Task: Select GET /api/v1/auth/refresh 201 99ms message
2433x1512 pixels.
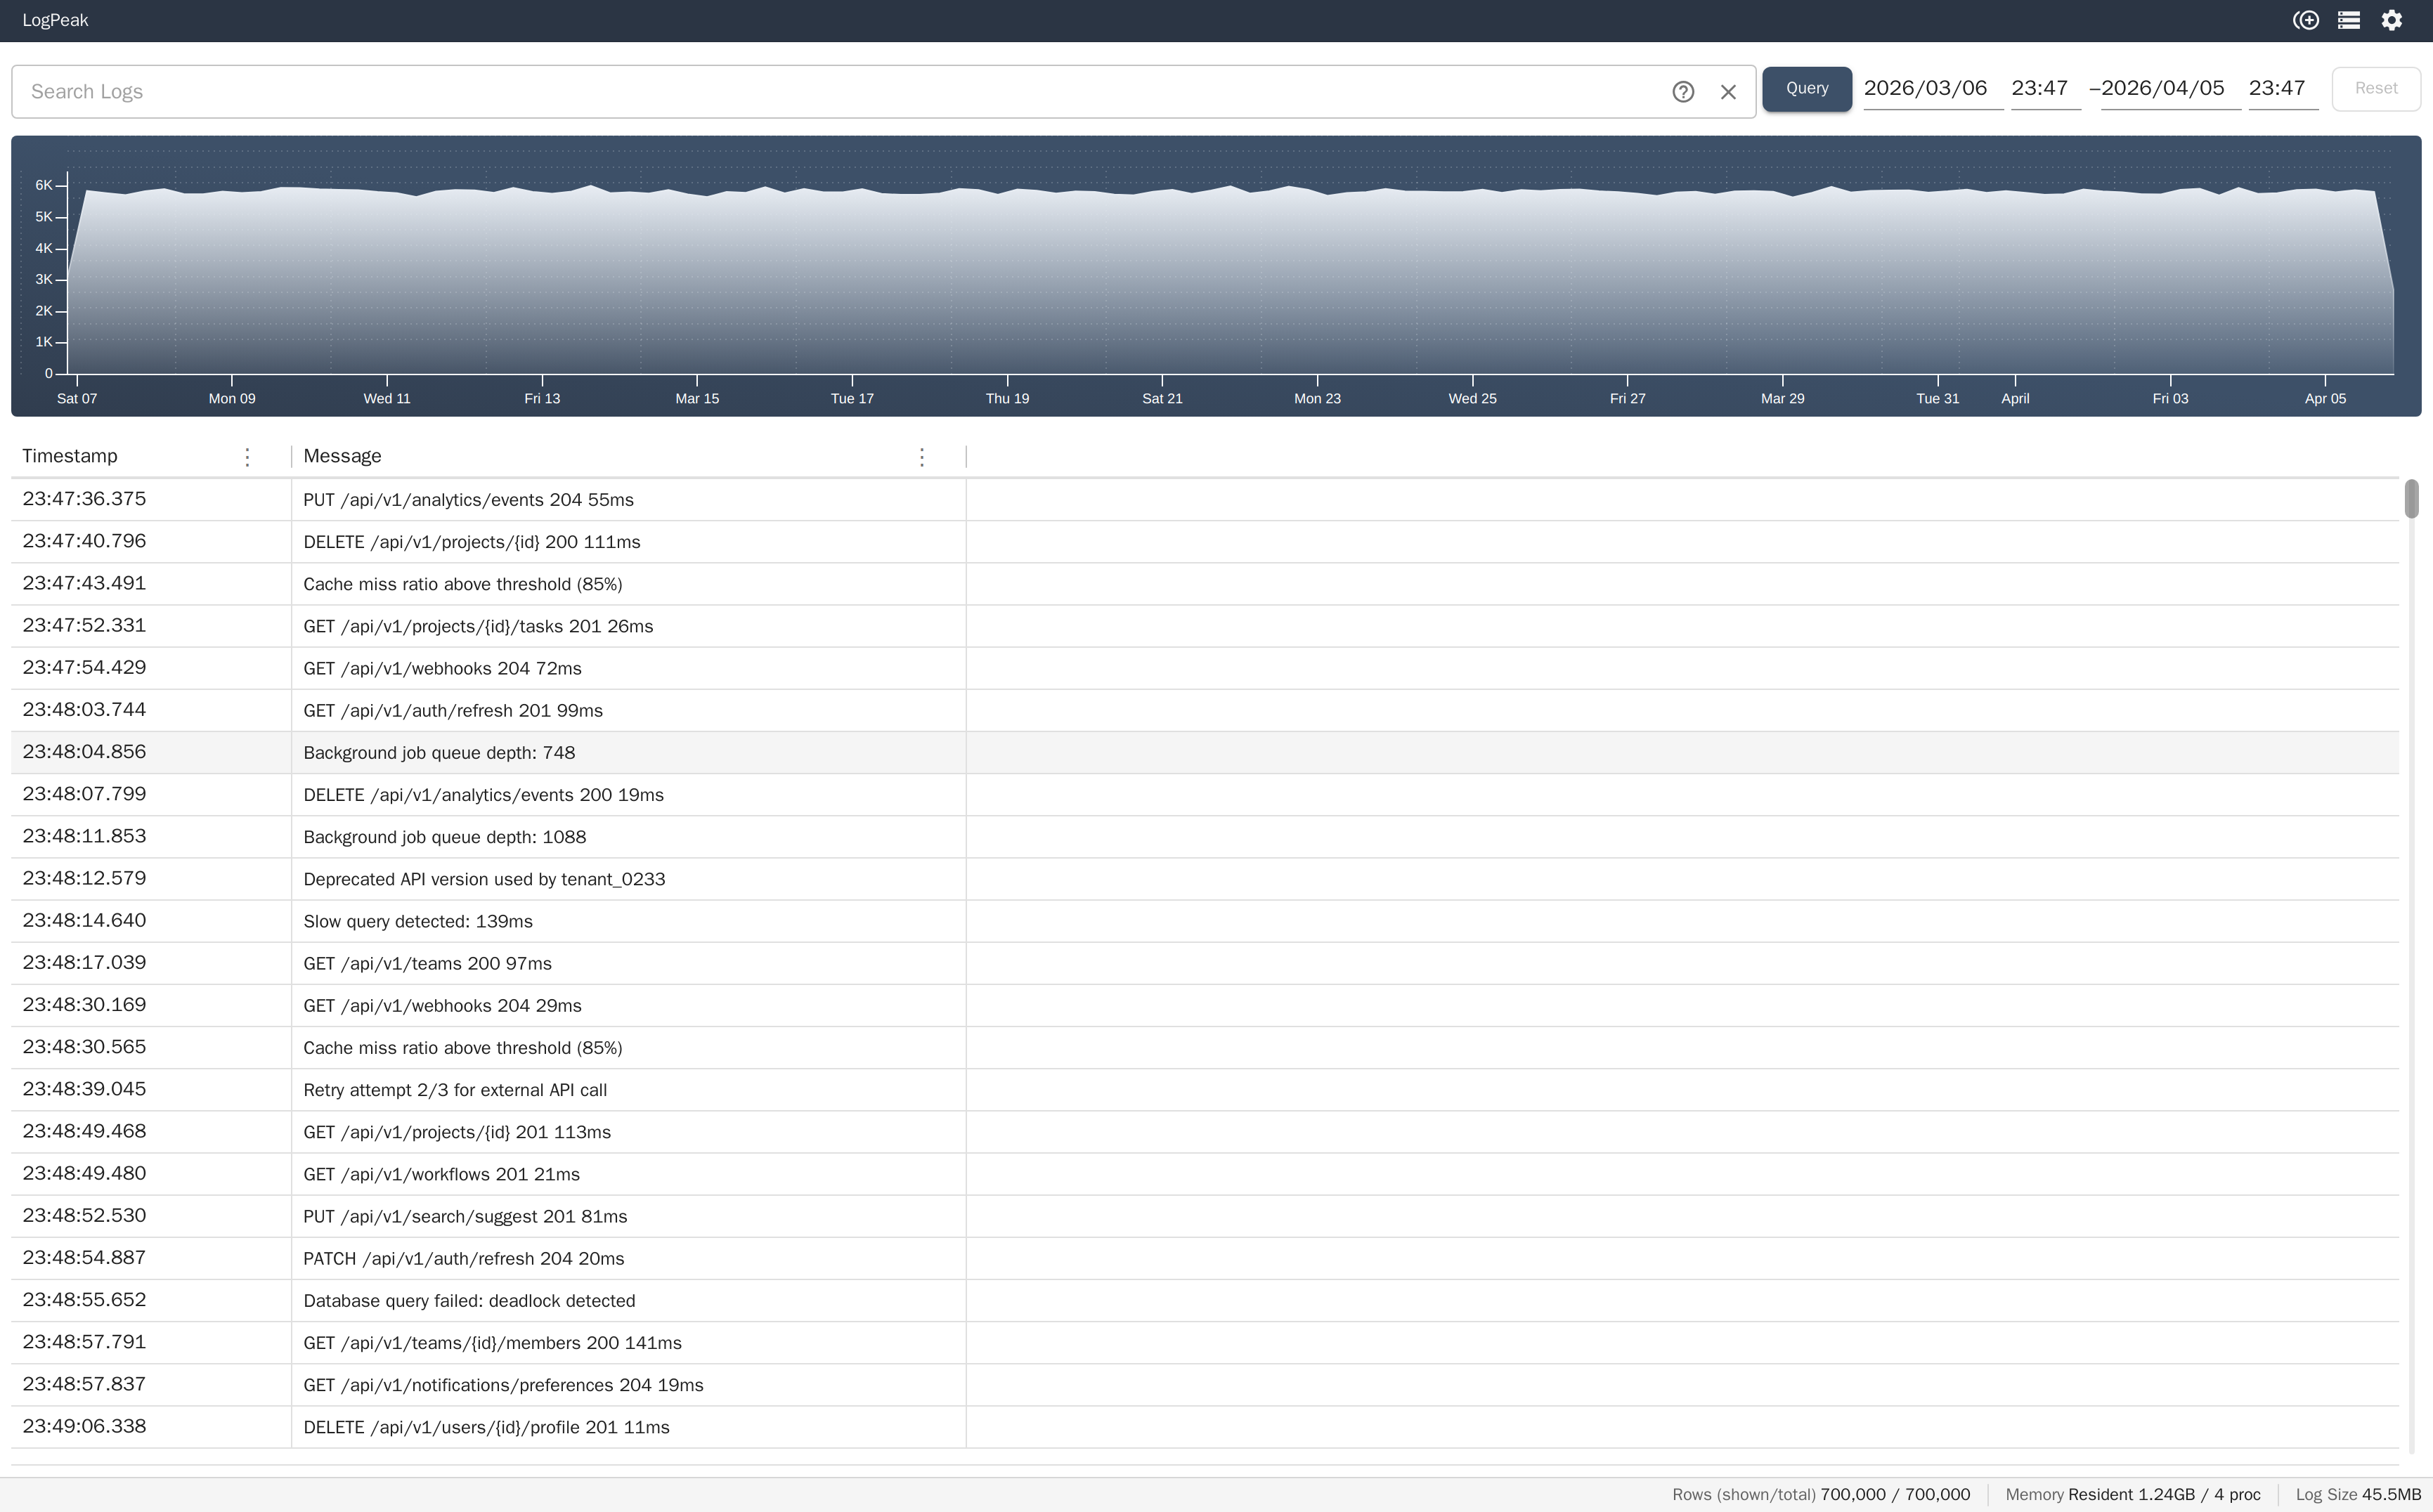Action: click(x=453, y=710)
